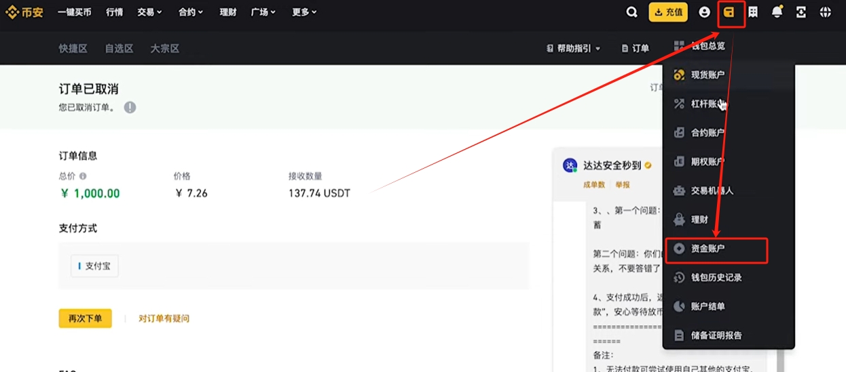Select 期权账户 from wallet menu
Screen dimensions: 846x372
[729, 162]
